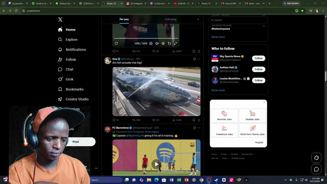The width and height of the screenshot is (327, 184).
Task: Open Grok actions on tica's post
Action: pos(194,59)
